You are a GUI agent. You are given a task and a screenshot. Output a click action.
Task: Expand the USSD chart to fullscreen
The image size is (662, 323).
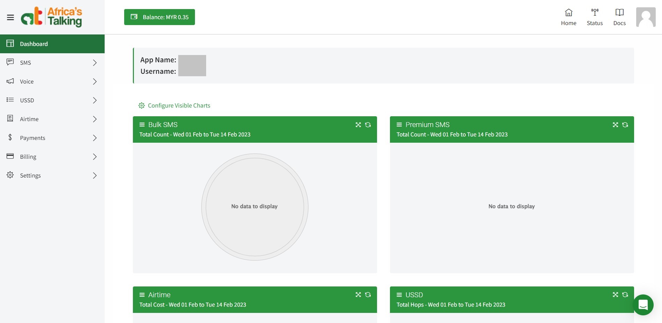click(615, 295)
